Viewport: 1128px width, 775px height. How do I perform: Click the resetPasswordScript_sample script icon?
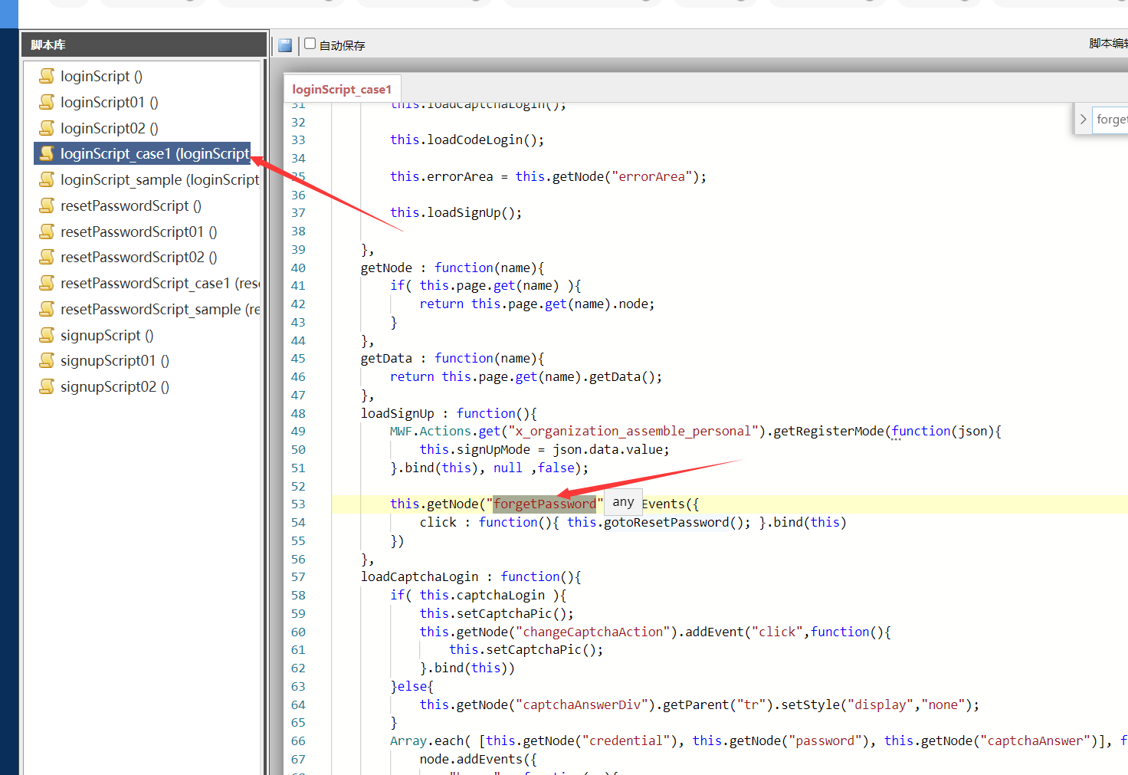[x=47, y=309]
